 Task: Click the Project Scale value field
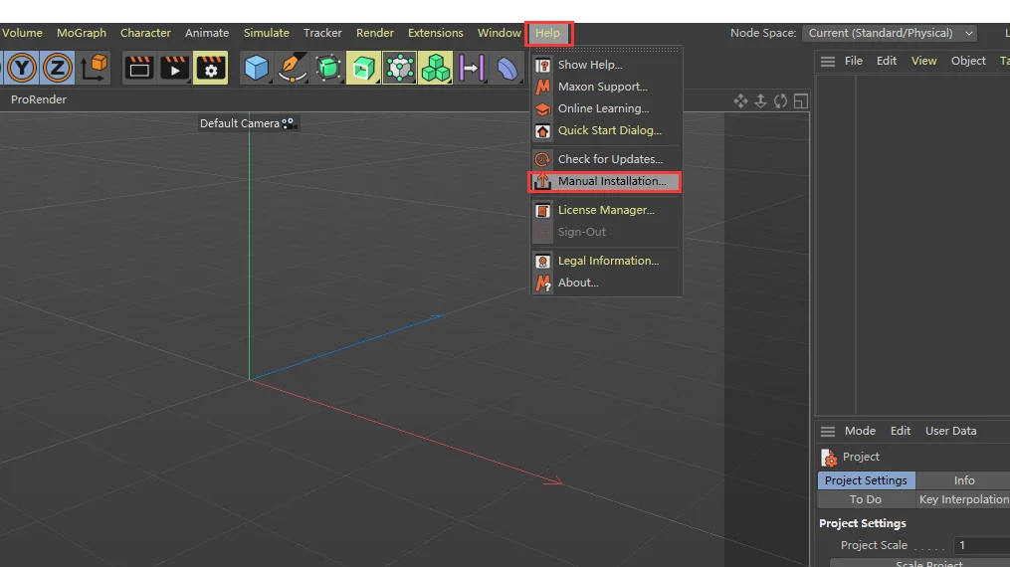tap(982, 546)
